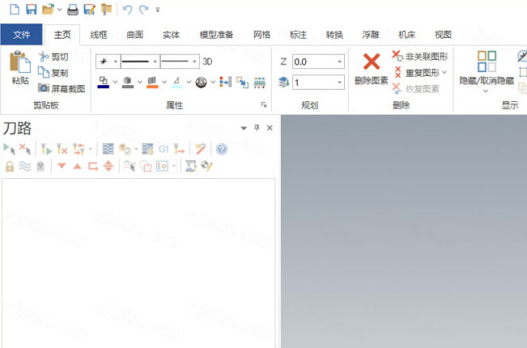Screen dimensions: 527x348
Task: Click the Open folder icon
Action: [49, 10]
